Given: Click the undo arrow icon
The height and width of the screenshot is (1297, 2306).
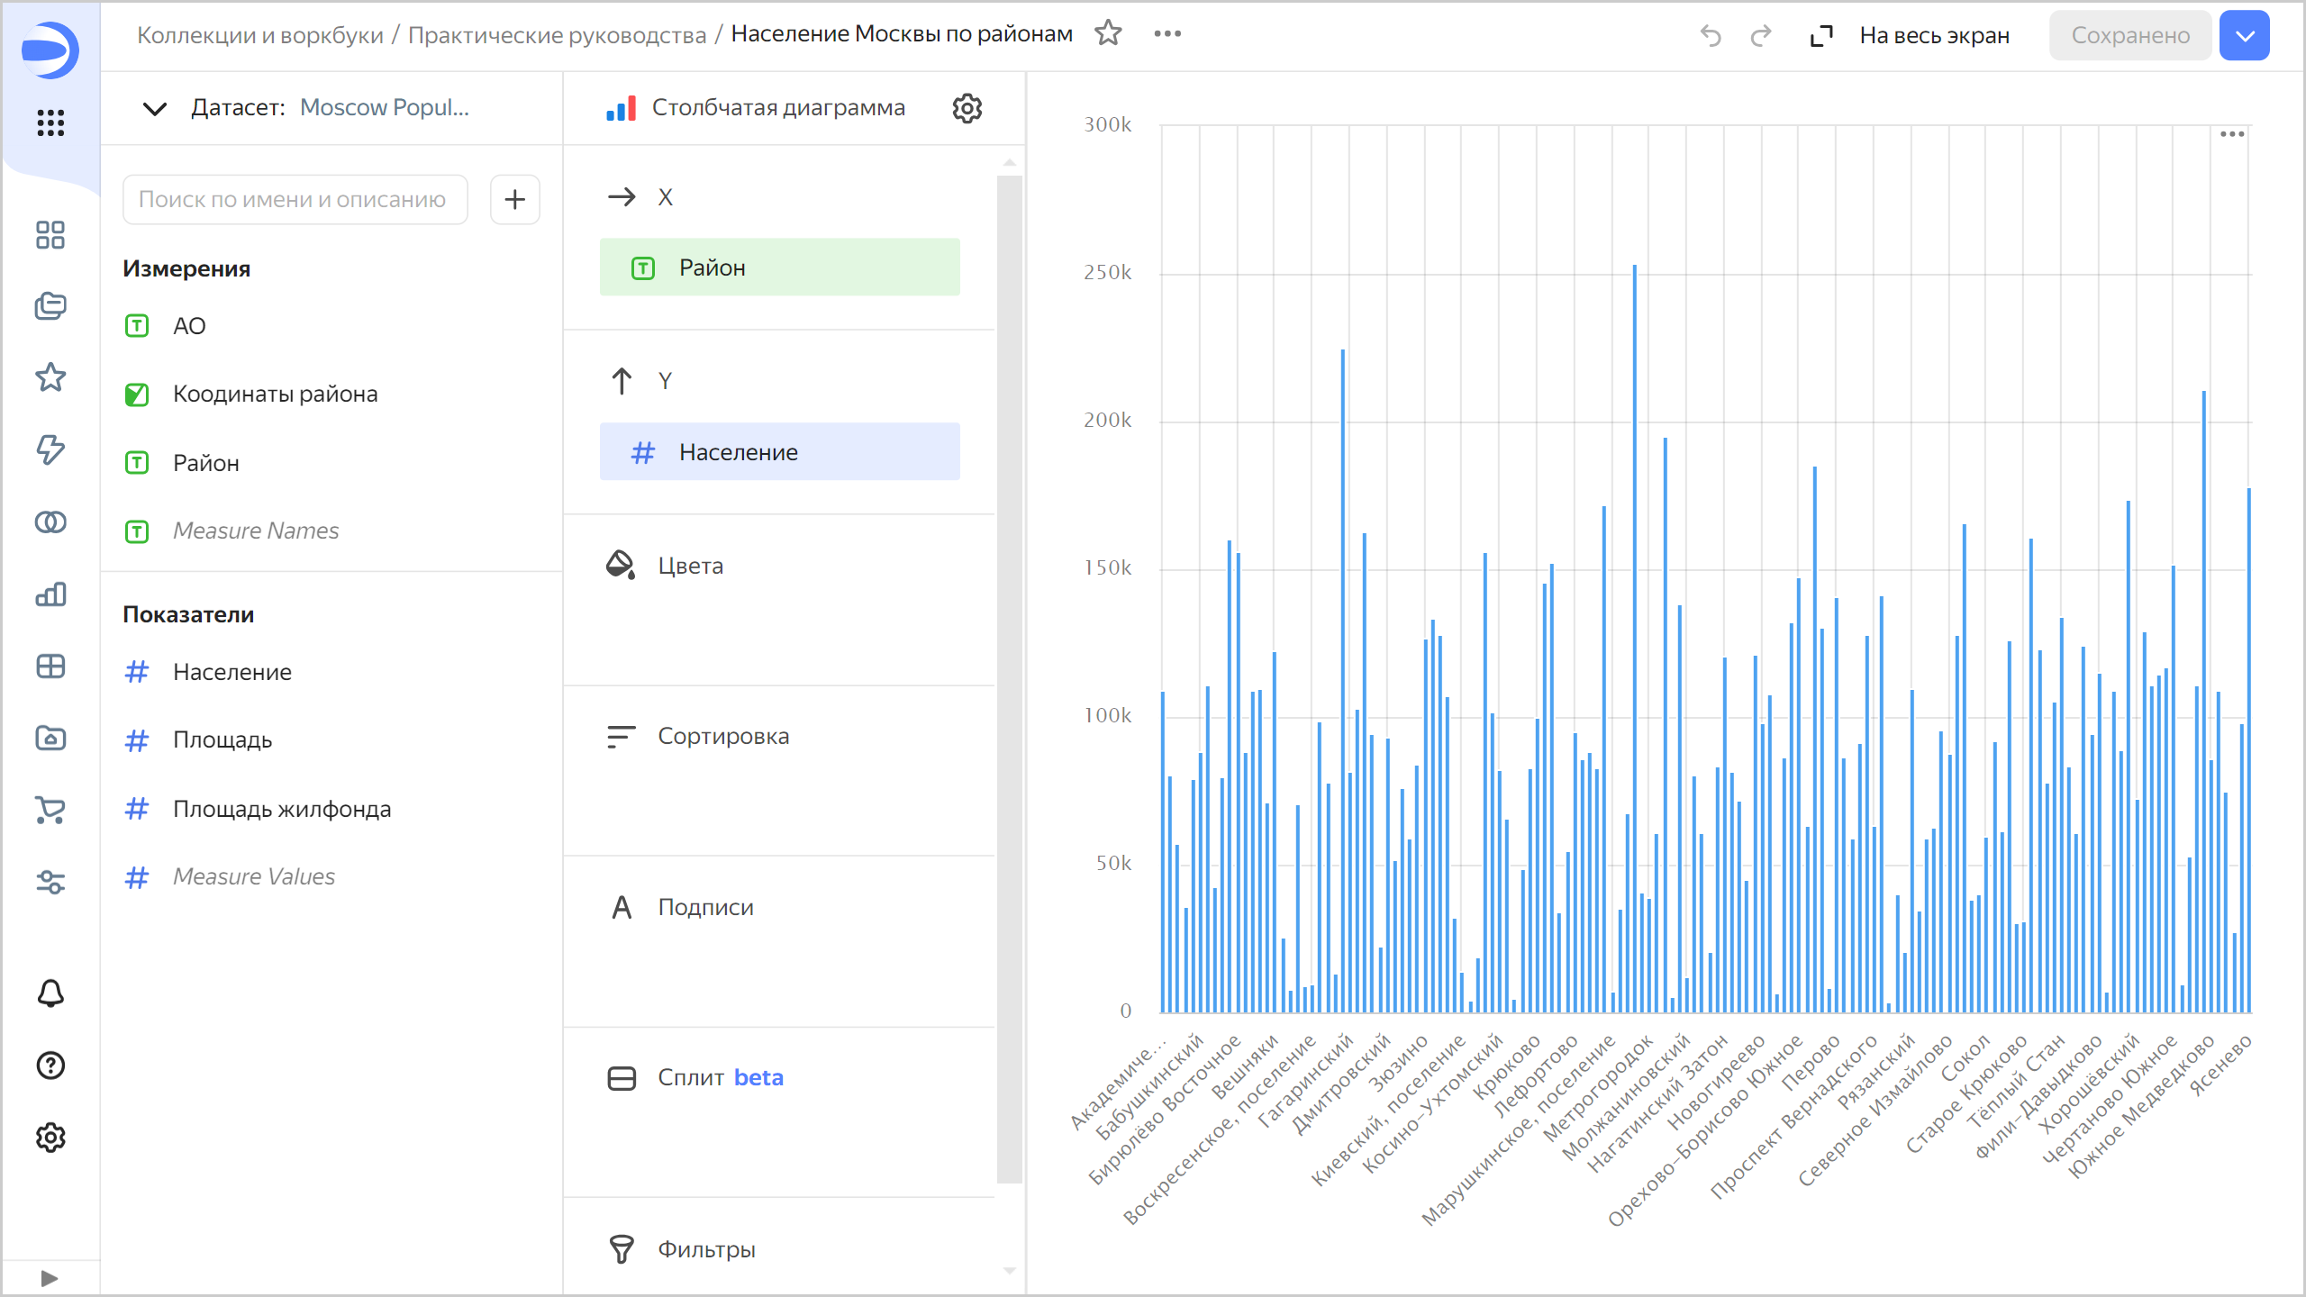Looking at the screenshot, I should 1710,36.
